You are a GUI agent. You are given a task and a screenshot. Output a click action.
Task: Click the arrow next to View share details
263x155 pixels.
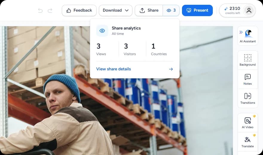pos(171,69)
